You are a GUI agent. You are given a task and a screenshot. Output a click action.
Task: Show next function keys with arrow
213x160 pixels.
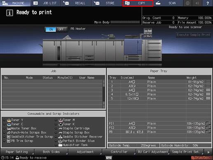(x=208, y=152)
